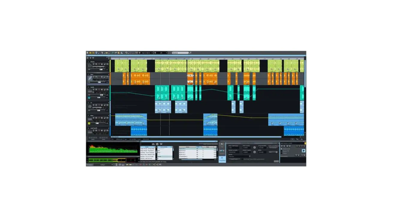Expand the Bass track header arrow
The height and width of the screenshot is (205, 394).
coord(109,74)
